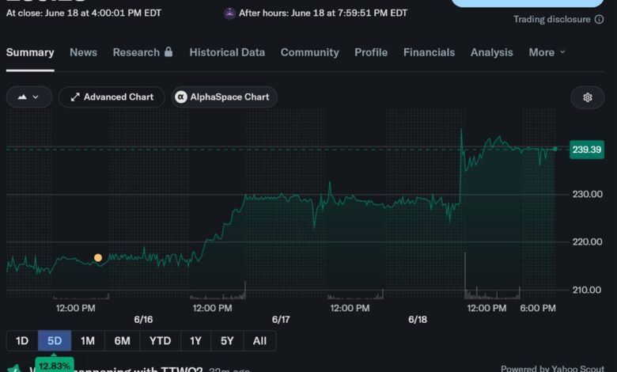This screenshot has width=617, height=372.
Task: Click the Powered by Yahoo Scout text
Action: pos(552,369)
